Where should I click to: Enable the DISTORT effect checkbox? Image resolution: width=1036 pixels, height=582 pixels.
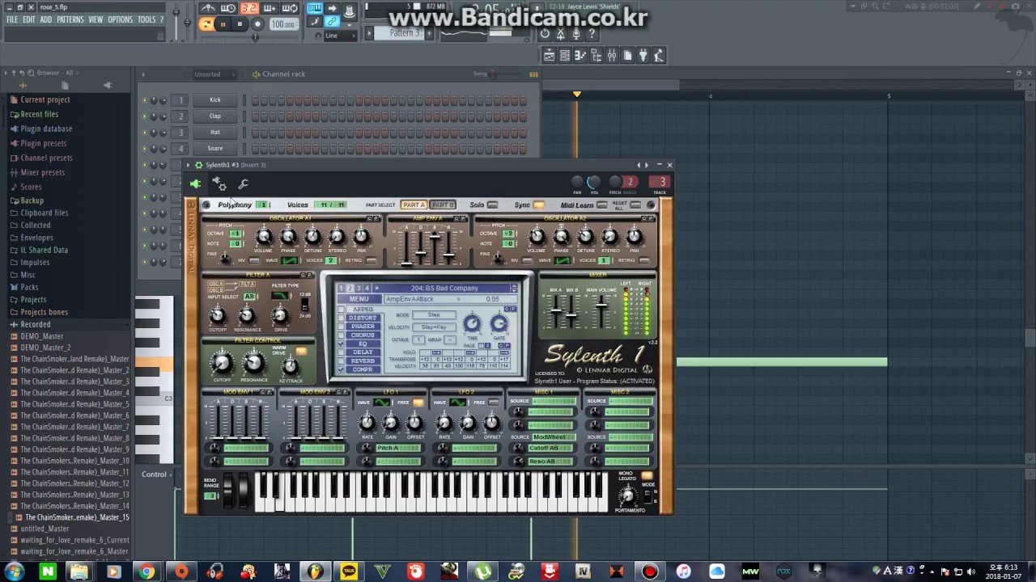point(342,318)
